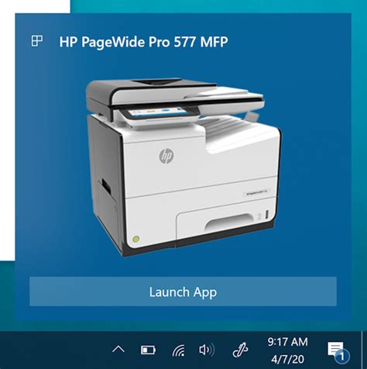Open the Wi-Fi network icon
Viewport: 367px width, 369px height.
(179, 350)
